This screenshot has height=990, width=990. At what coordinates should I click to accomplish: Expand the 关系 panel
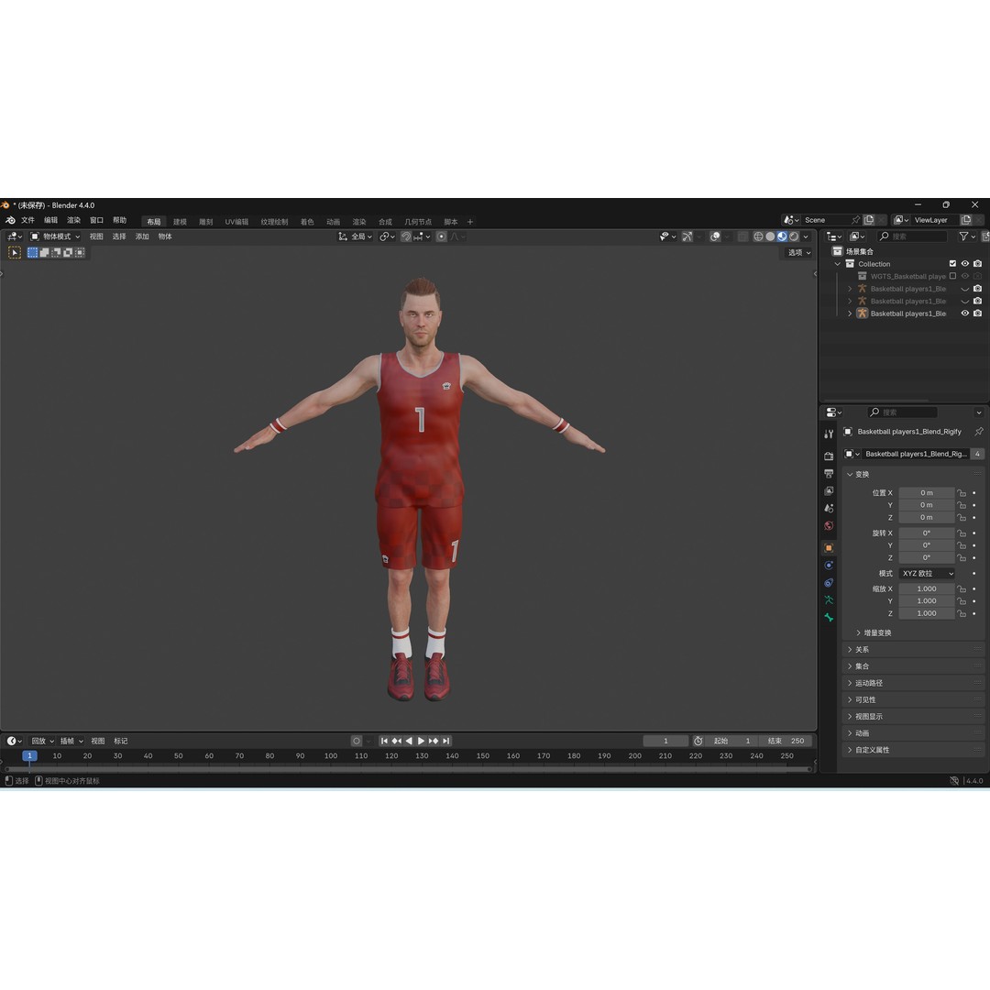point(914,650)
